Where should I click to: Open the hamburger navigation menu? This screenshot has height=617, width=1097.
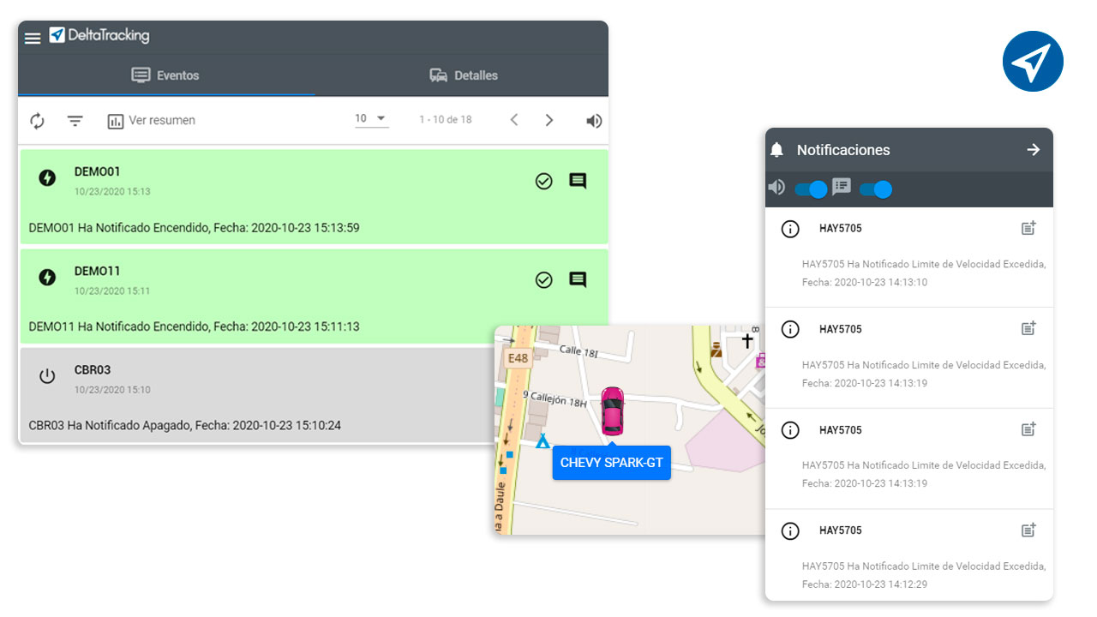pyautogui.click(x=32, y=37)
